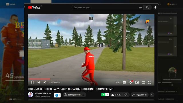
Task: Switch to miniplayer mode
Action: 137,82
